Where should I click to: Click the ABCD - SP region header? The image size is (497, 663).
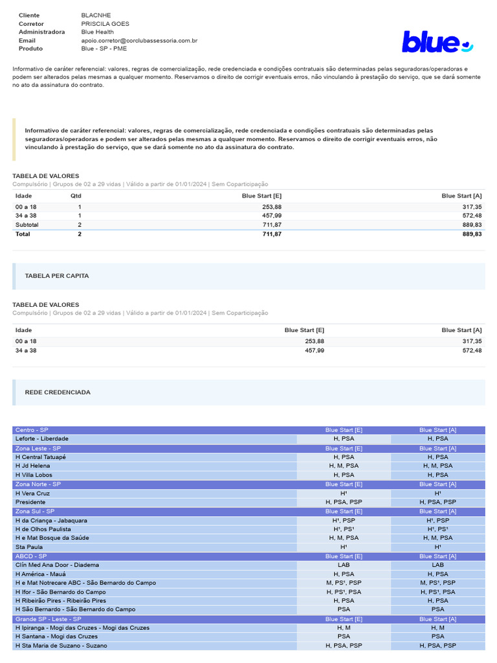click(248, 556)
